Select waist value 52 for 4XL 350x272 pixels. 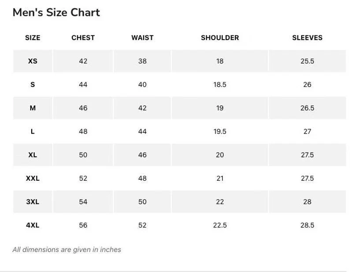coord(142,225)
